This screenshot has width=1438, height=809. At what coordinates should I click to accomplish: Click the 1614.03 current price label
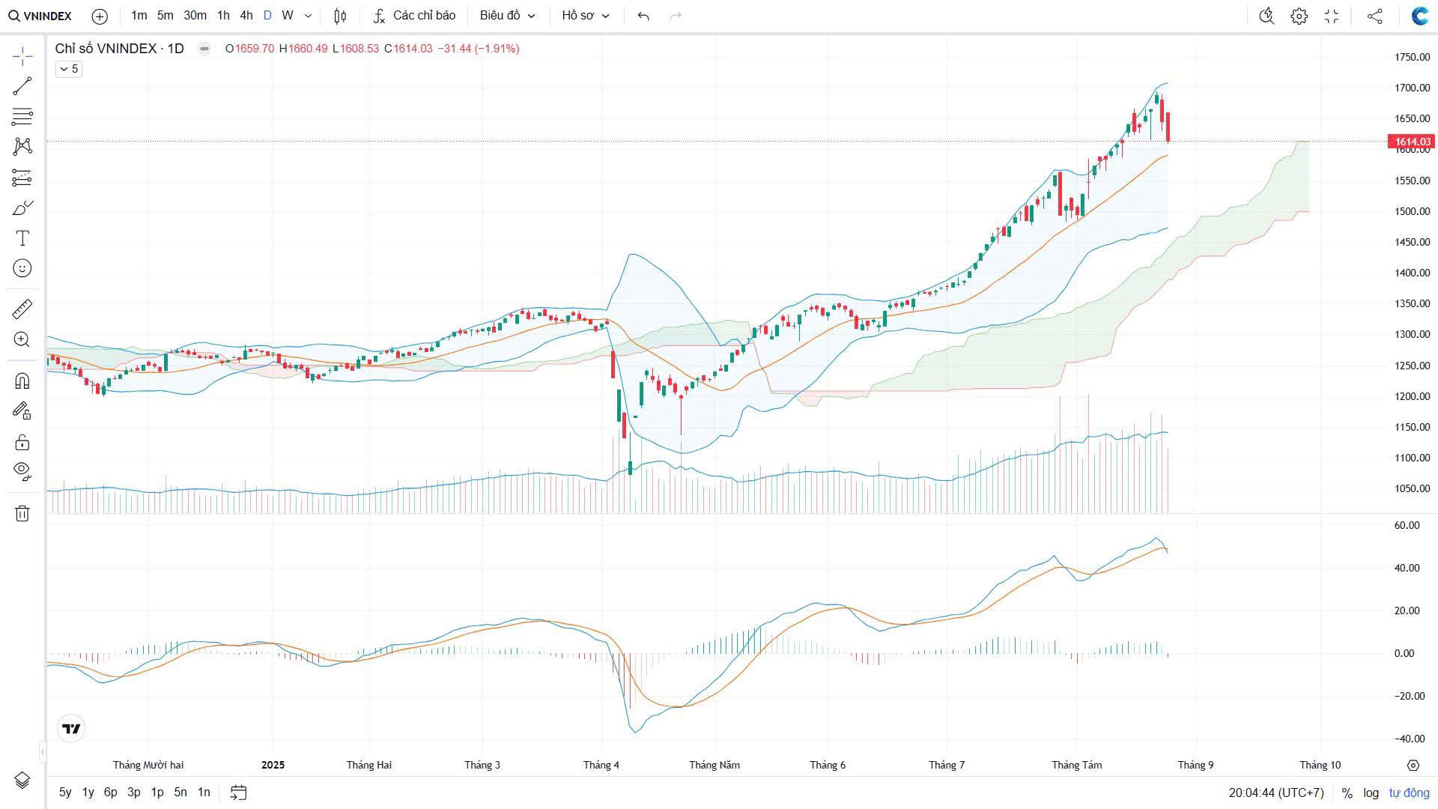(x=1411, y=142)
